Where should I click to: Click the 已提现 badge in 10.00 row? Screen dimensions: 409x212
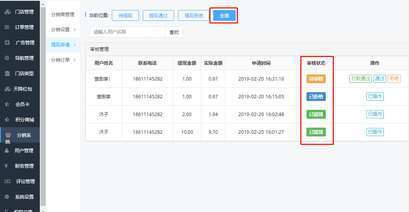(x=316, y=132)
